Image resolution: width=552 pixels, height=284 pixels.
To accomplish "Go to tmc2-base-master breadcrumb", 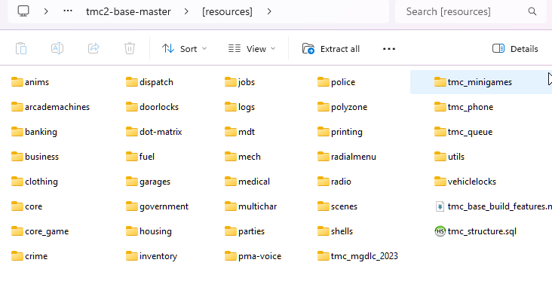I will tap(128, 11).
